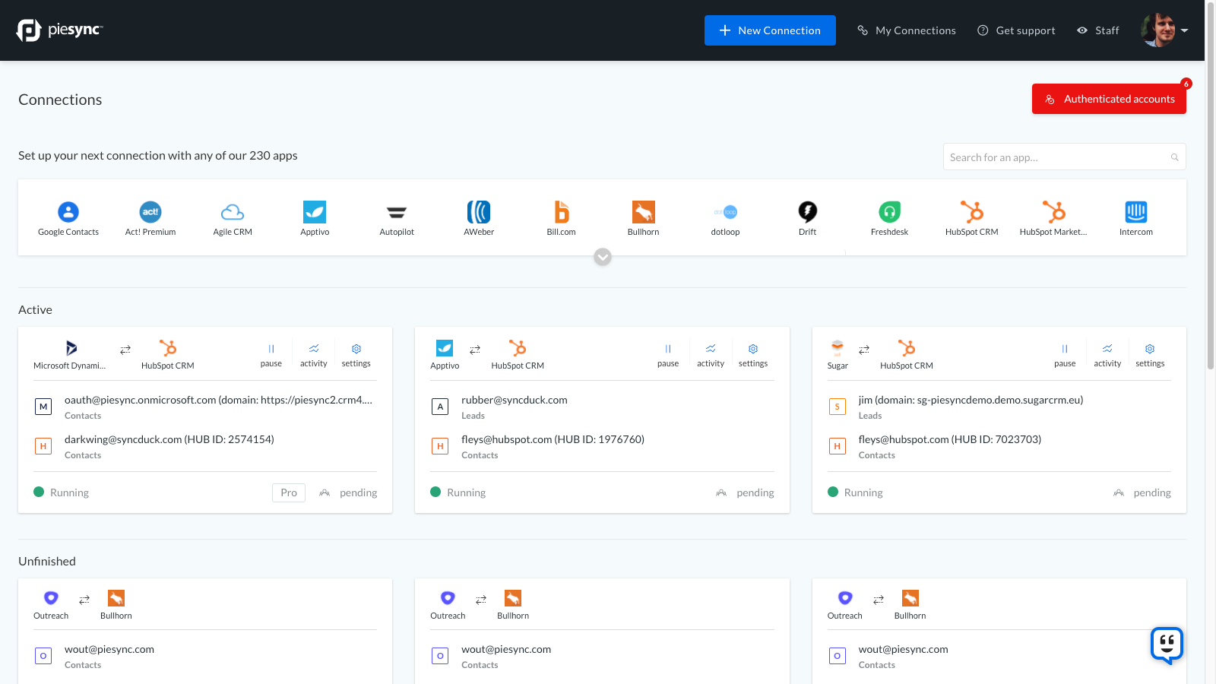The width and height of the screenshot is (1216, 684).
Task: Open Authenticated accounts
Action: pos(1109,99)
